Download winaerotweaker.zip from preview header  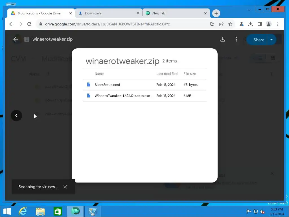tap(223, 39)
